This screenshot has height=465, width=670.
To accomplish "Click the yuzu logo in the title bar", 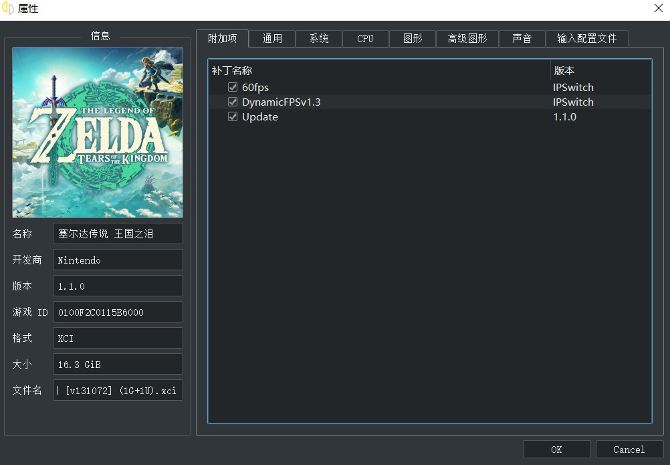I will [x=8, y=9].
